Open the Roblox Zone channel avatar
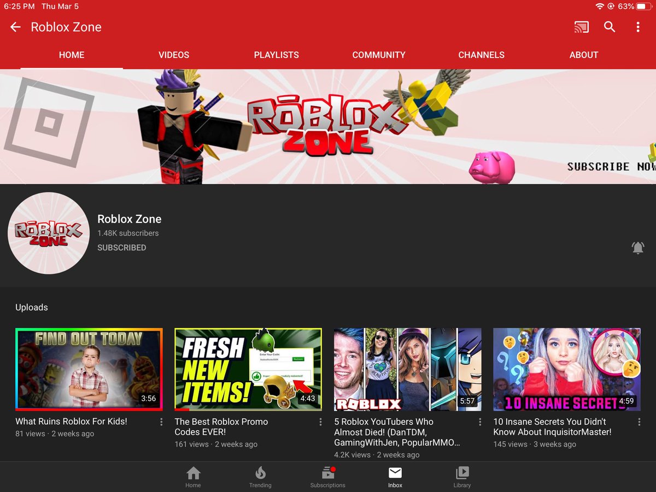This screenshot has height=492, width=656. [x=49, y=233]
